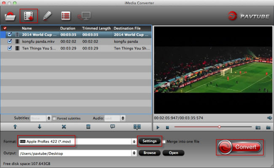Image resolution: width=274 pixels, height=168 pixels.
Task: Enable Forced subtitles checkbox
Action: [54, 119]
